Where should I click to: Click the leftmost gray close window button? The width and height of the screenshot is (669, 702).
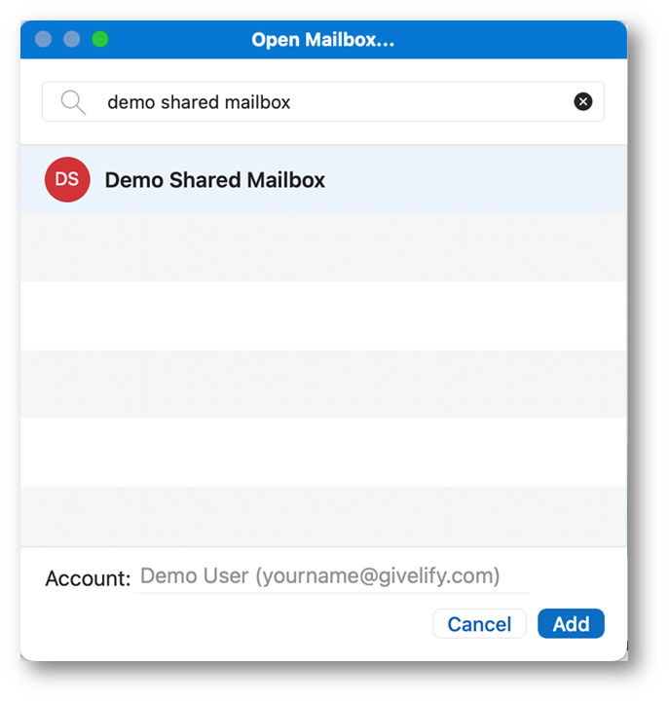tap(44, 39)
